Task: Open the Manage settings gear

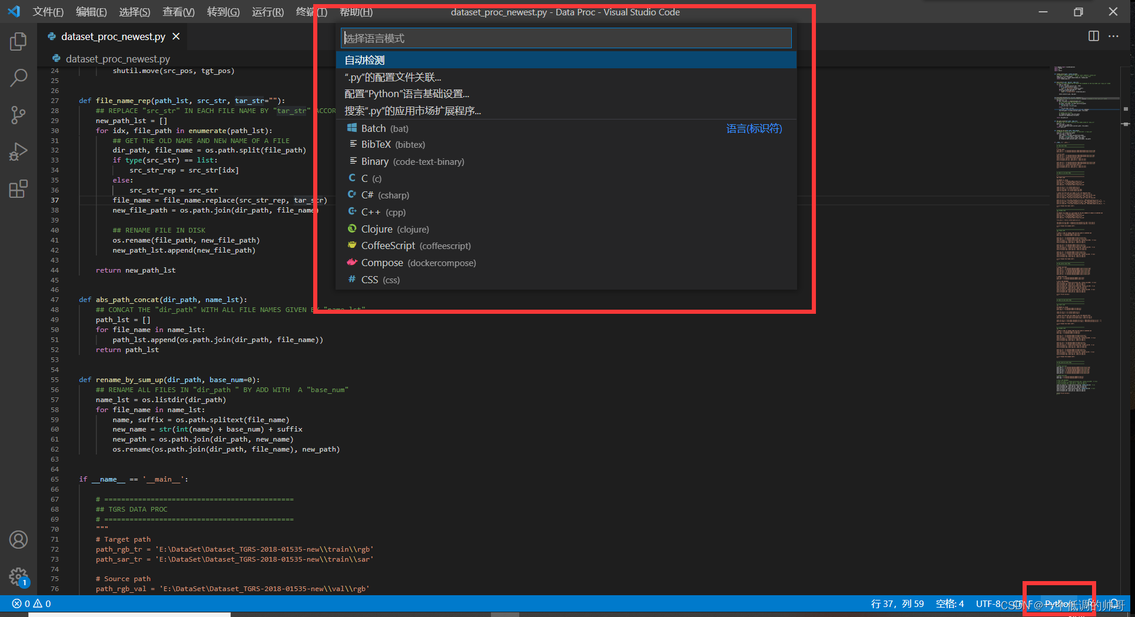Action: pos(18,577)
